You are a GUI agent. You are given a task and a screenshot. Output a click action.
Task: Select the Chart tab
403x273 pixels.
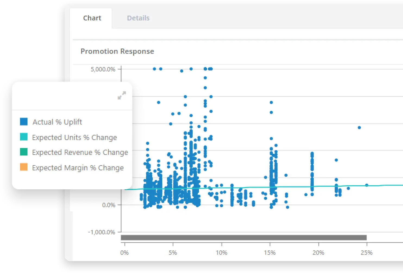[92, 18]
